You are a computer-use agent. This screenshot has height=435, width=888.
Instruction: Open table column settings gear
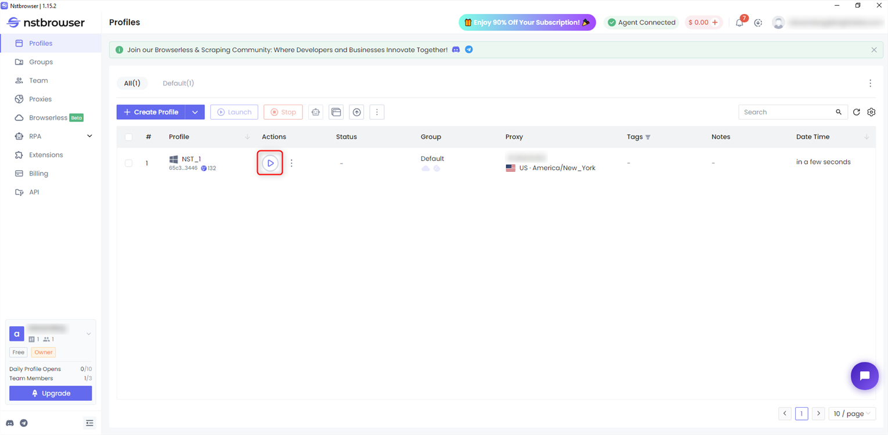[871, 112]
